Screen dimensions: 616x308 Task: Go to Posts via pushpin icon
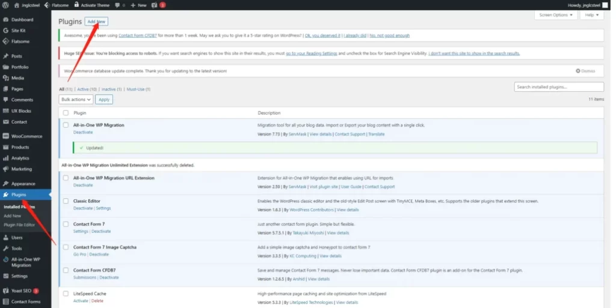click(5, 56)
